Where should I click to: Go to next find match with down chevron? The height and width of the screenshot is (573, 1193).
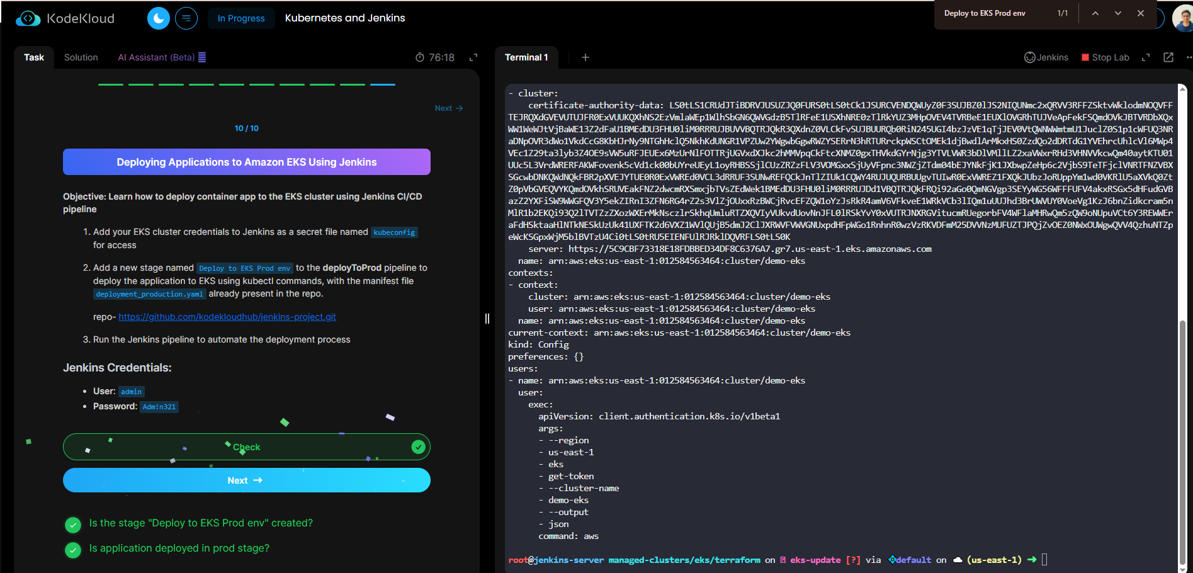[x=1118, y=13]
